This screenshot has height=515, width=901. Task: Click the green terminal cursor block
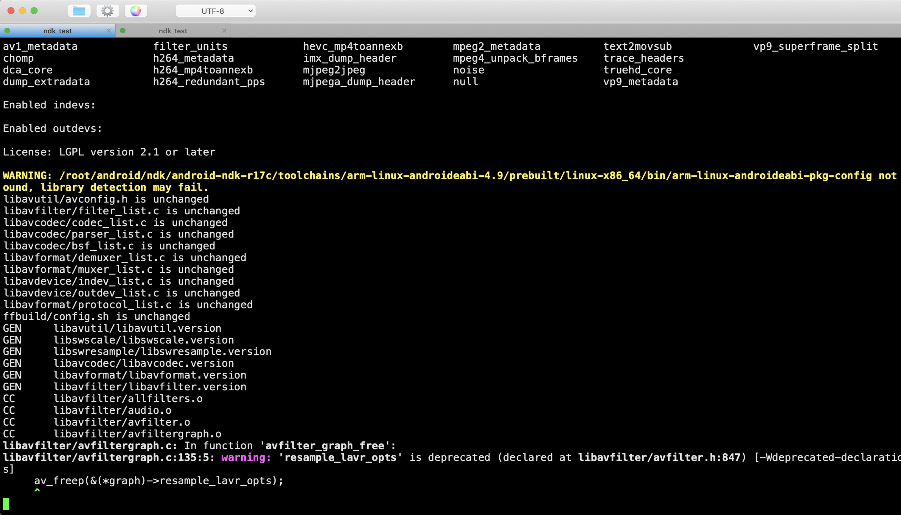tap(6, 504)
